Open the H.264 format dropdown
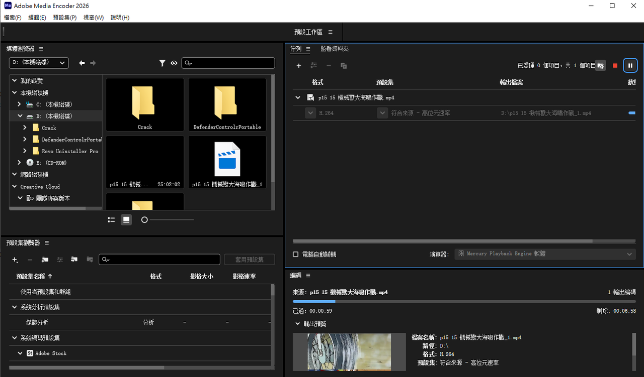Screen dimensions: 644x377 point(310,113)
